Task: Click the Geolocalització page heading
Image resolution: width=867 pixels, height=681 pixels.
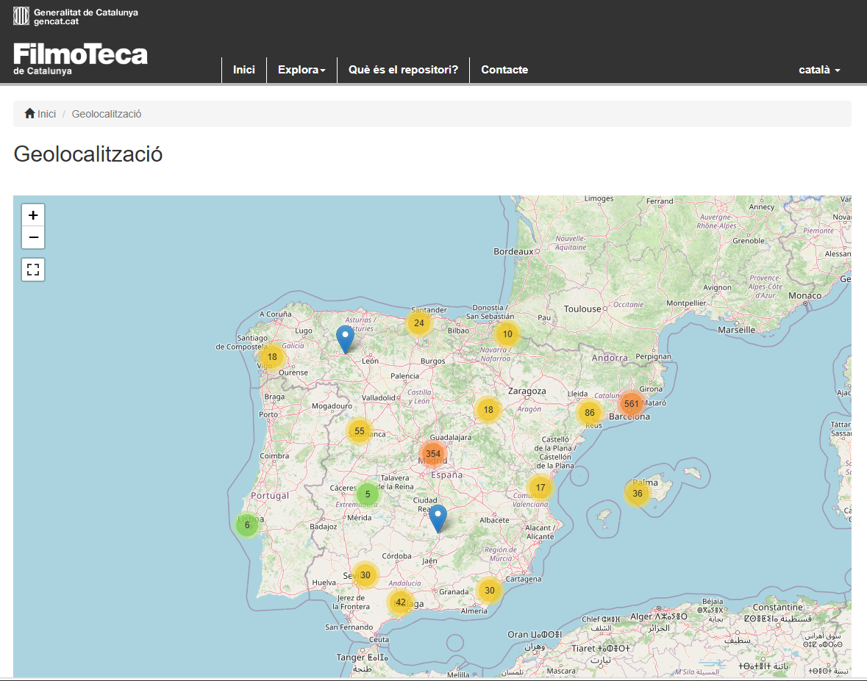Action: [88, 154]
